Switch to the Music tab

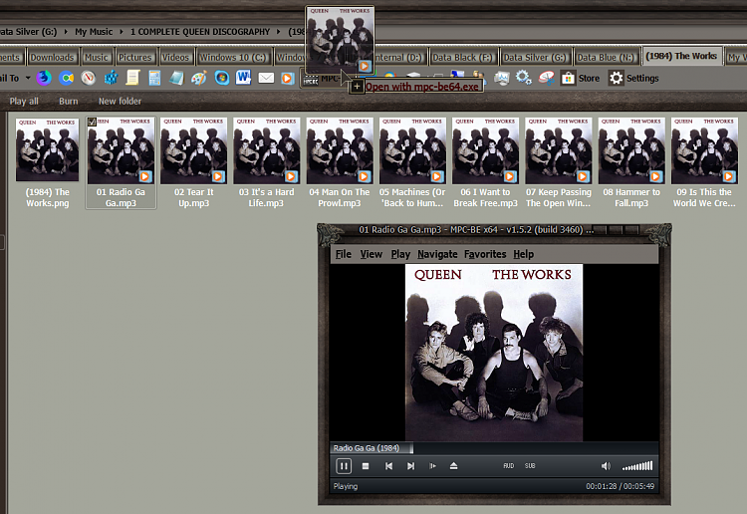tap(97, 57)
